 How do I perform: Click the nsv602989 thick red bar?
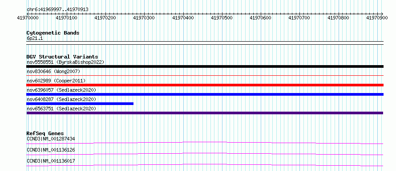pos(205,85)
